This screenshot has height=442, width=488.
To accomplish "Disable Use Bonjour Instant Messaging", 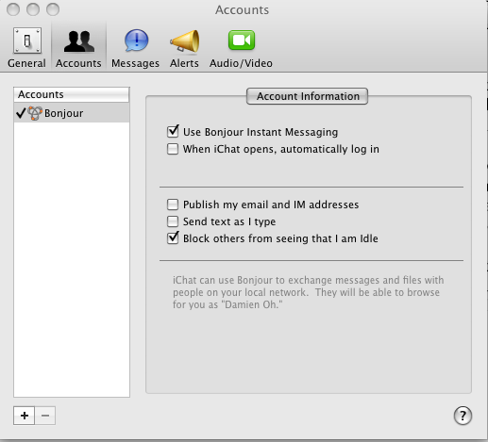I will (173, 131).
